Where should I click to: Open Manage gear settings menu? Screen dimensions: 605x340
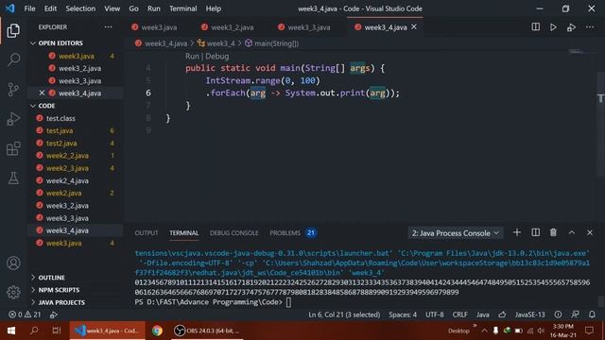click(x=13, y=292)
